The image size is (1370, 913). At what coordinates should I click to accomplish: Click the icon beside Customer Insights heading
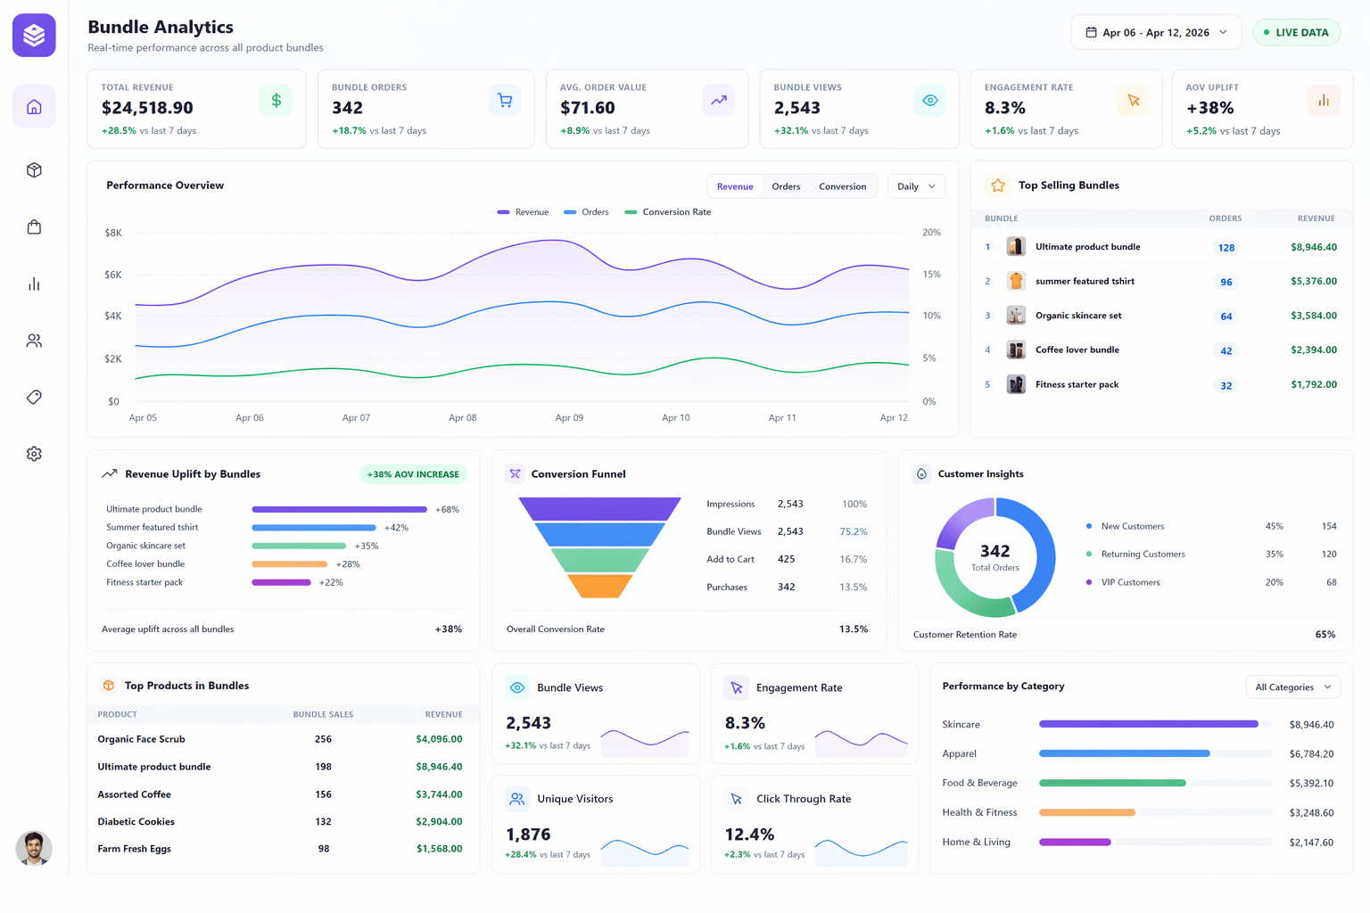click(x=922, y=474)
